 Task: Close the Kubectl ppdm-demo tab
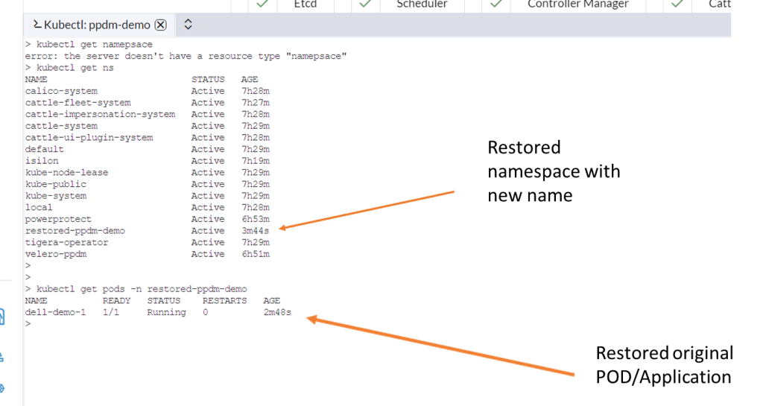(160, 25)
